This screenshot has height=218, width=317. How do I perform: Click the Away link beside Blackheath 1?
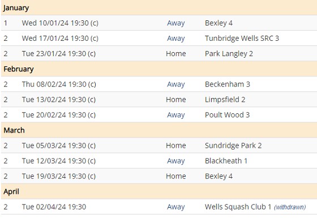(175, 161)
